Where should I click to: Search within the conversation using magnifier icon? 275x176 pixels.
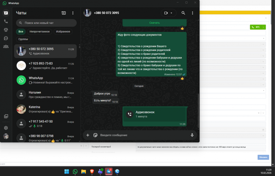[183, 13]
